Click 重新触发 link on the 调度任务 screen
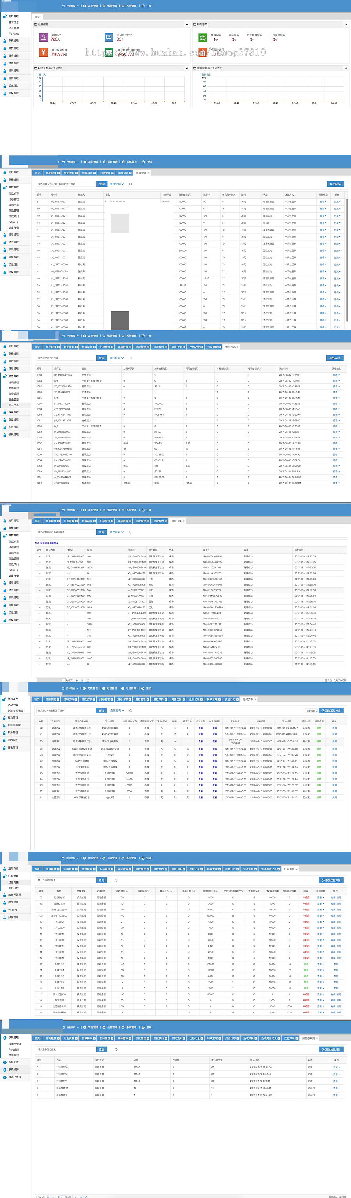351x1198 pixels. pyautogui.click(x=54, y=543)
